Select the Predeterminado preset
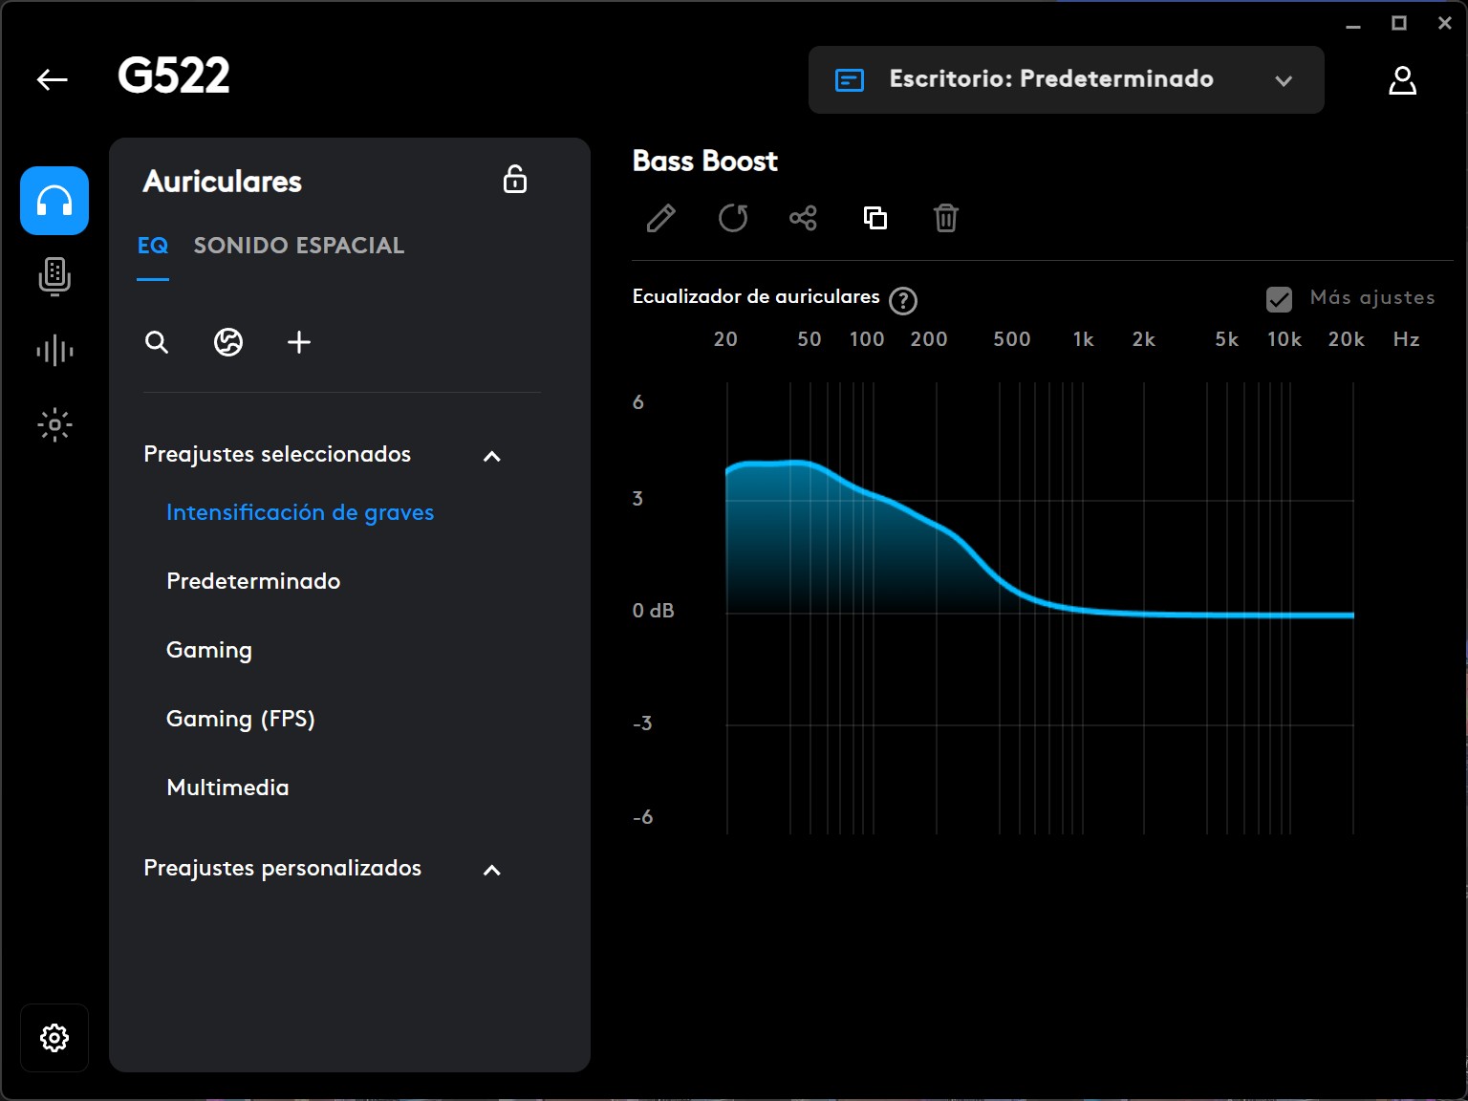1468x1101 pixels. click(253, 581)
